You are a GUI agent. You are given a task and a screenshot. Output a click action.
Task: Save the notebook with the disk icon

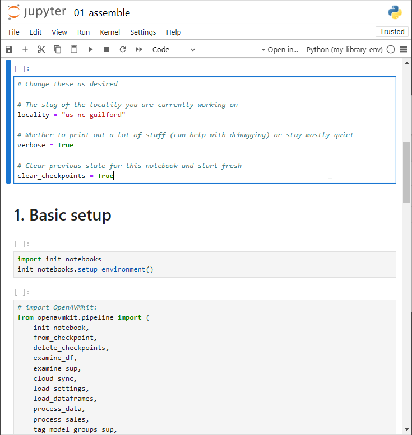click(9, 49)
